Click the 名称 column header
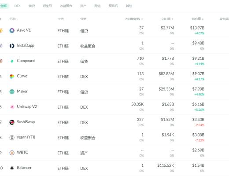This screenshot has width=229, height=176. (x=12, y=19)
